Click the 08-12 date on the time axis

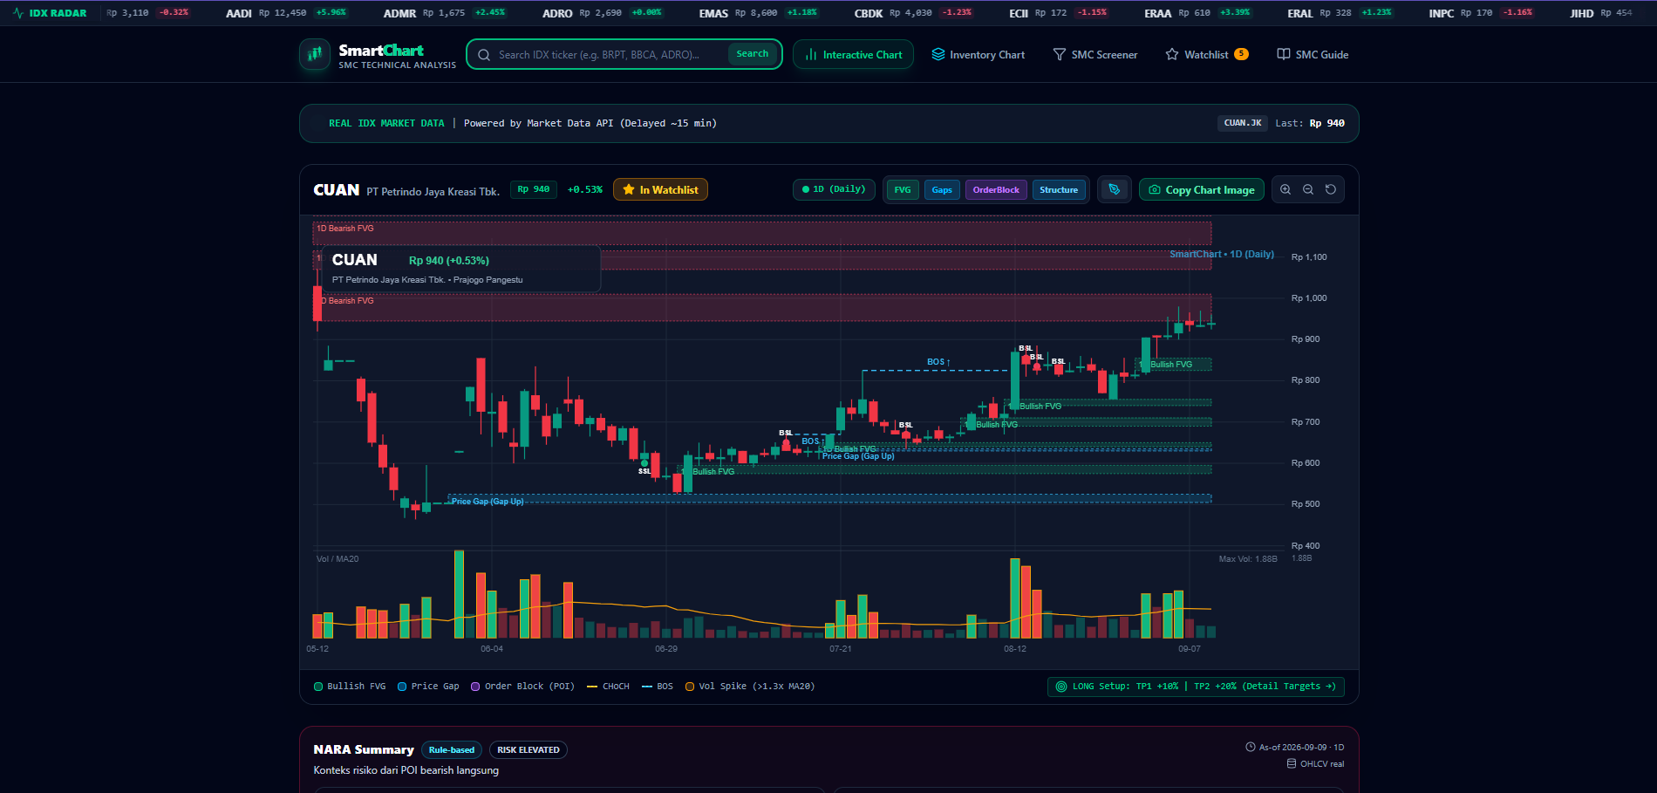[x=1015, y=649]
